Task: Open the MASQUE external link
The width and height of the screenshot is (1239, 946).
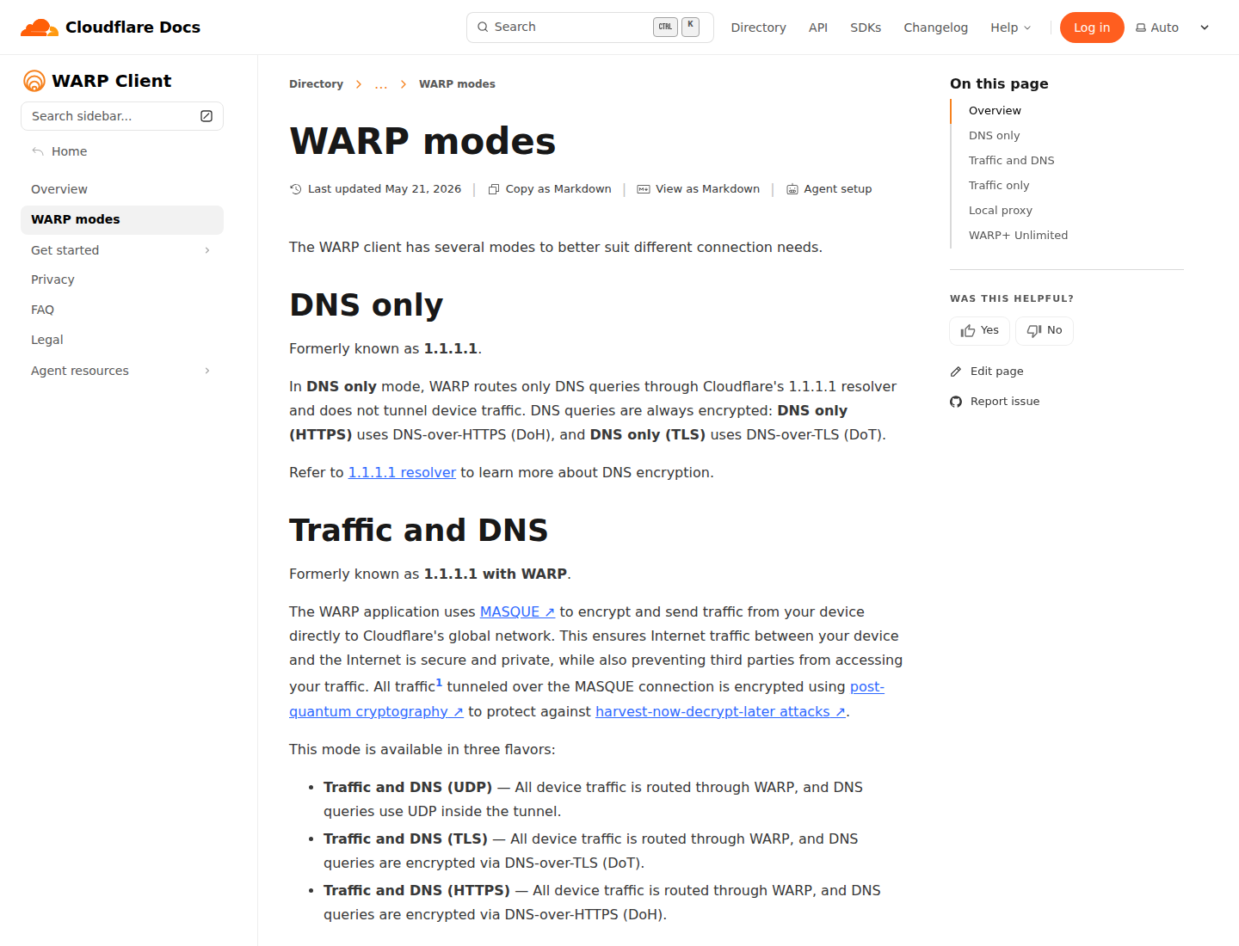Action: coord(517,611)
